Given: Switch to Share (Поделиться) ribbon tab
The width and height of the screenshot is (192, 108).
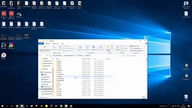Looking at the screenshot, I should 55,43.
